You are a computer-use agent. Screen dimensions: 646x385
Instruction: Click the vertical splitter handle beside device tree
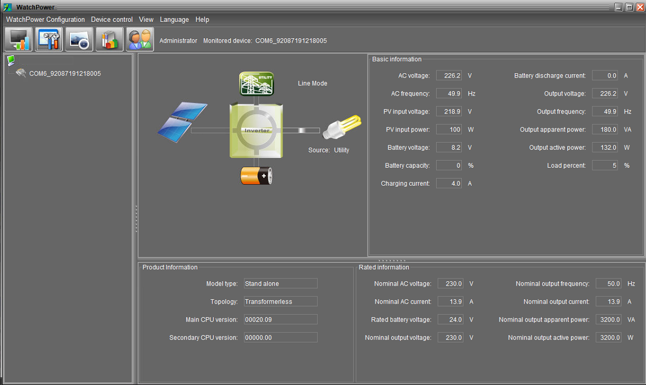pos(136,218)
